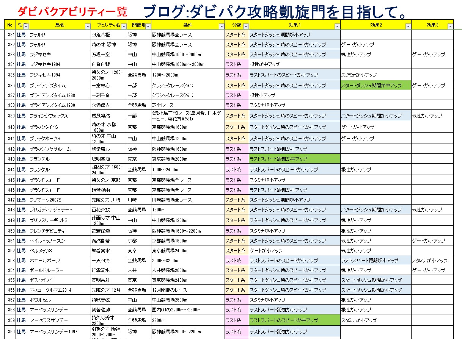Select the ability cell 行雲流水
This screenshot has width=462, height=339.
pyautogui.click(x=108, y=270)
